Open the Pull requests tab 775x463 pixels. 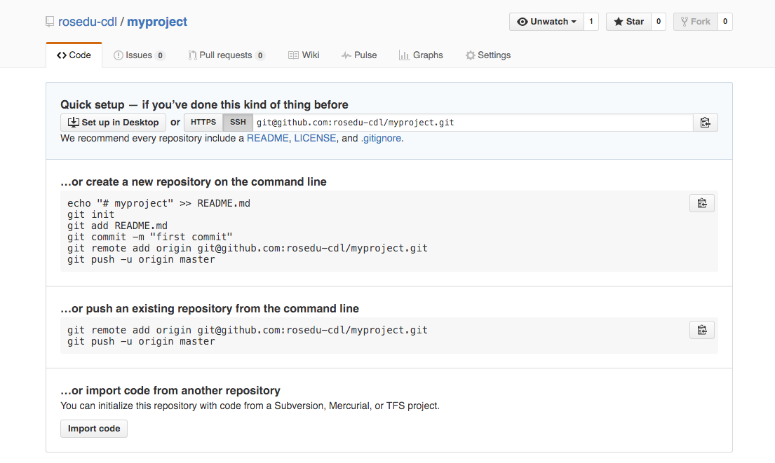tap(227, 55)
